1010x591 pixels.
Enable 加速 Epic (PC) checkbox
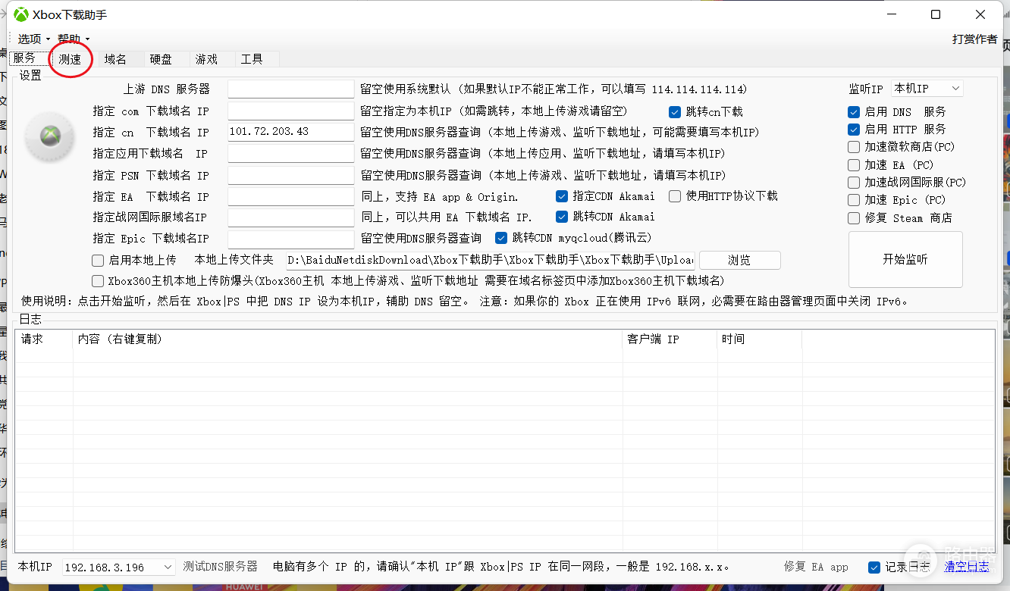click(x=854, y=200)
